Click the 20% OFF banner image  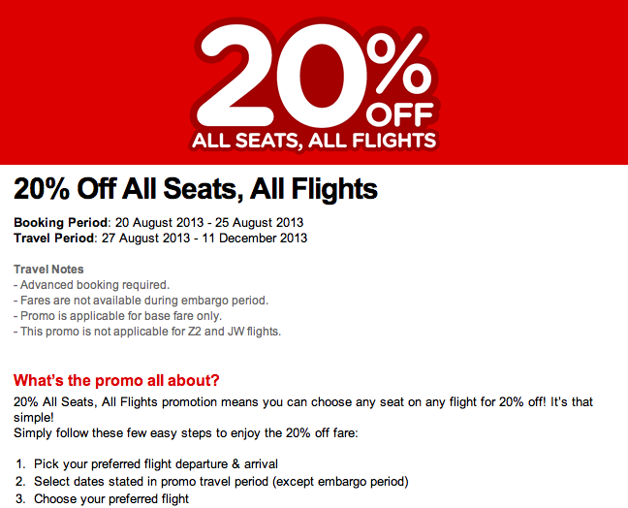[x=314, y=82]
